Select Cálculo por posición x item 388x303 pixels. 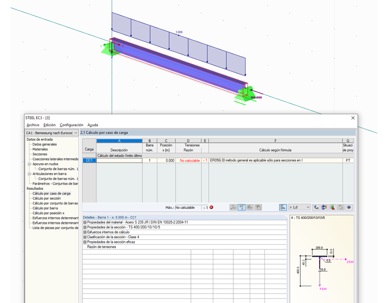point(48,213)
